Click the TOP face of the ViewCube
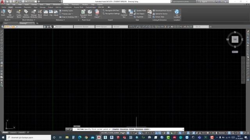This screenshot has height=140, width=250. [x=235, y=39]
